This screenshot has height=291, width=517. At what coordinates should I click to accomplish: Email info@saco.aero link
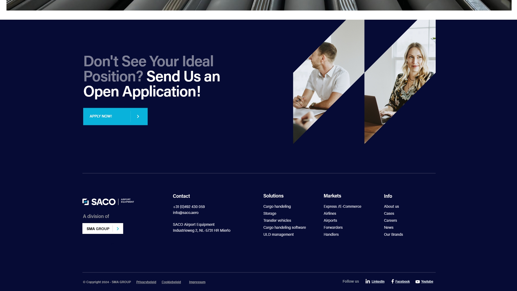point(186,213)
